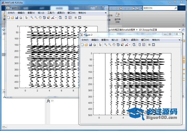
Task: Open 窗口(W) menu in Figure 2
Action: pos(145,40)
